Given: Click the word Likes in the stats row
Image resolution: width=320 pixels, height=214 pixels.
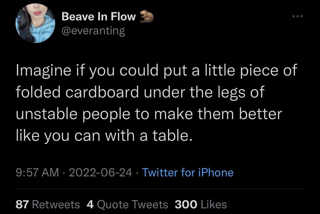Looking at the screenshot, I should 214,204.
